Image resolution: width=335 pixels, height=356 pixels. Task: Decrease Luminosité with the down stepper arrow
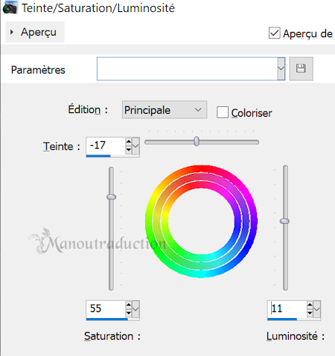[x=310, y=313]
